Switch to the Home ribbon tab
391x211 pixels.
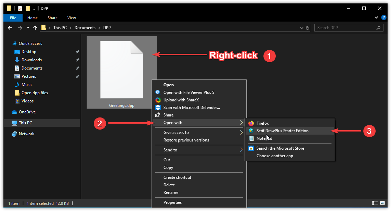[x=32, y=18]
